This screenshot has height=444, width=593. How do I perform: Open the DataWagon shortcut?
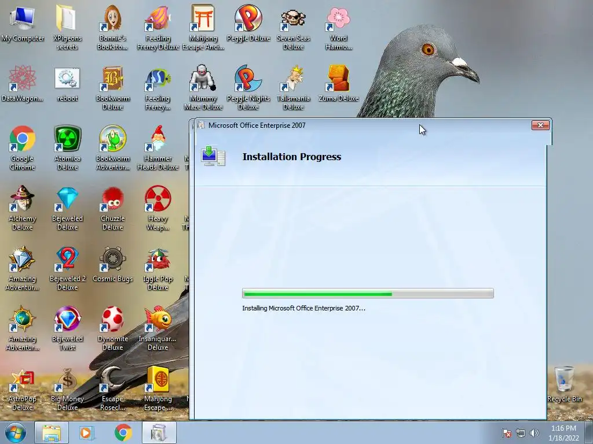[23, 84]
